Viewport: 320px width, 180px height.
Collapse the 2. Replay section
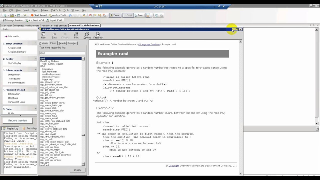click(36, 59)
